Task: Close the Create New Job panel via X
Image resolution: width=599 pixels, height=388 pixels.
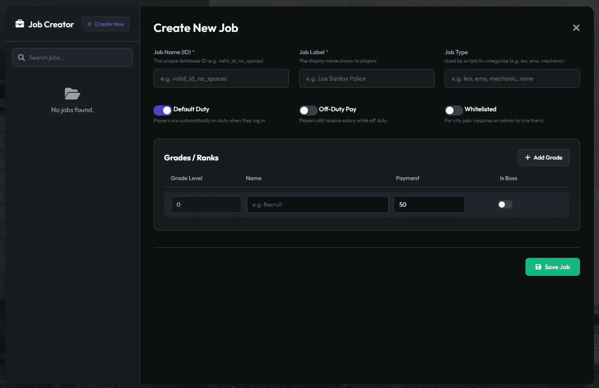Action: [x=576, y=28]
